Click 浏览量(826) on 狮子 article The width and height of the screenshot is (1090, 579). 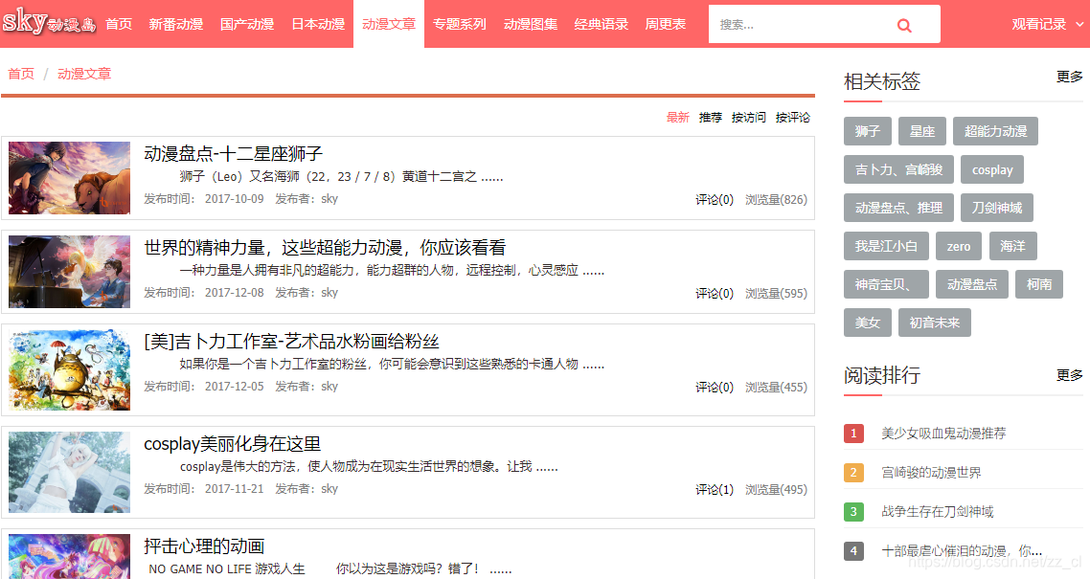tap(777, 199)
